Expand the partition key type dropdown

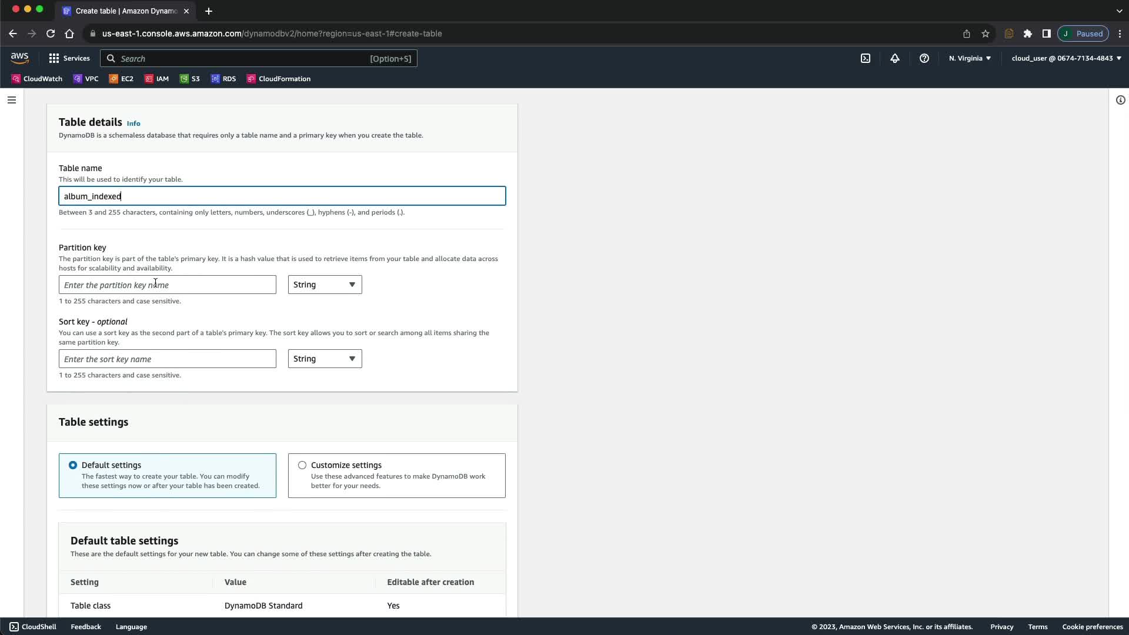click(325, 285)
